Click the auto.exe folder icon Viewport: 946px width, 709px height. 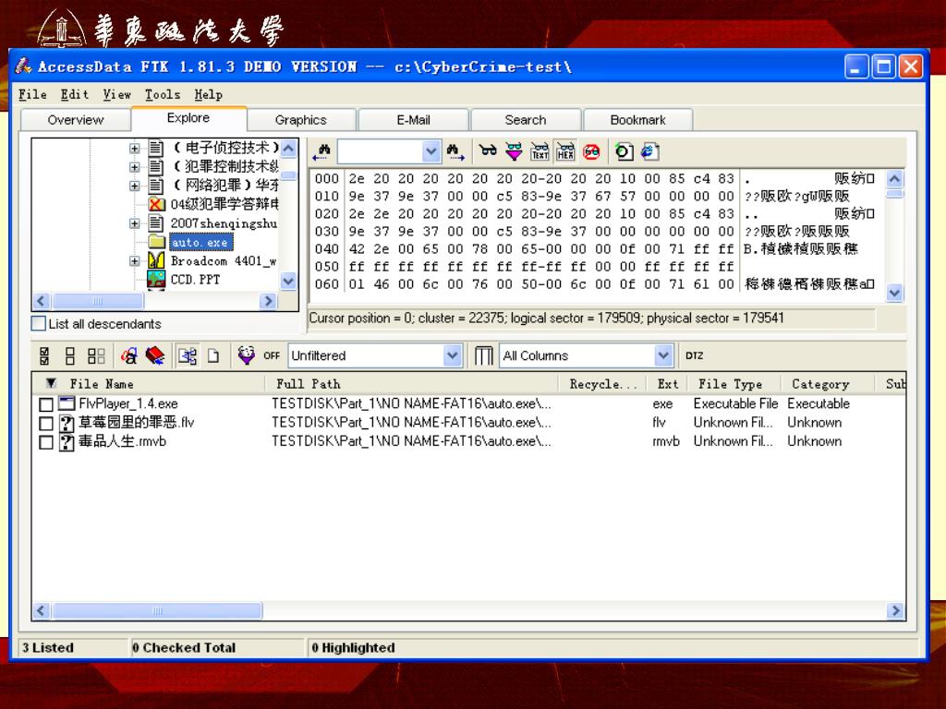157,242
